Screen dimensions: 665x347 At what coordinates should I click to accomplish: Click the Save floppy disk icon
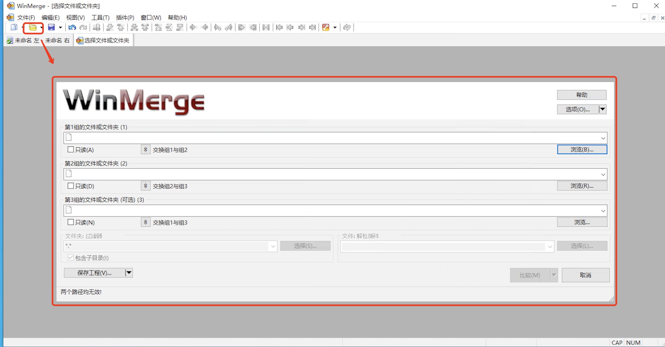51,27
